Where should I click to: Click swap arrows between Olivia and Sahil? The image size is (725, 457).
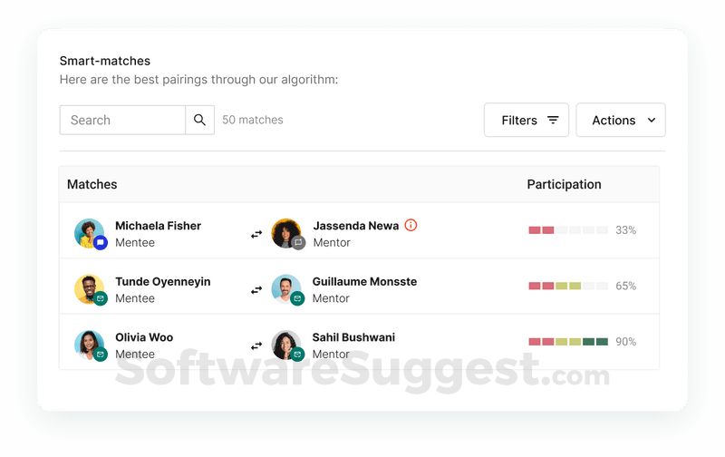click(x=256, y=345)
